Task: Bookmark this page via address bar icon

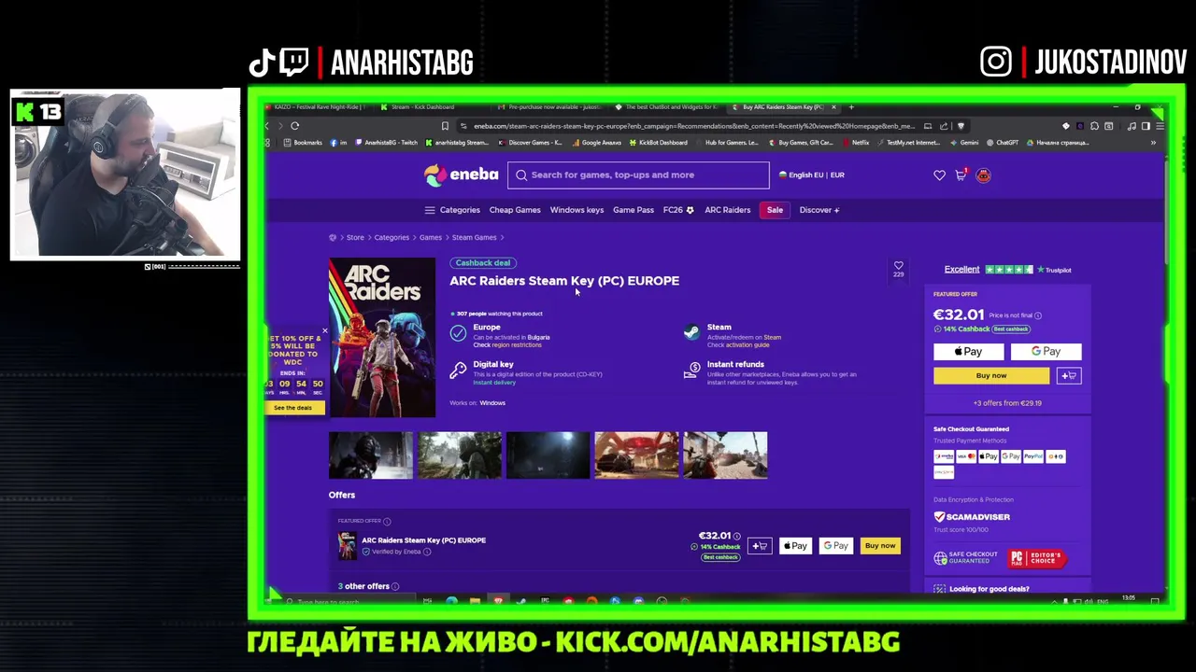Action: [445, 126]
